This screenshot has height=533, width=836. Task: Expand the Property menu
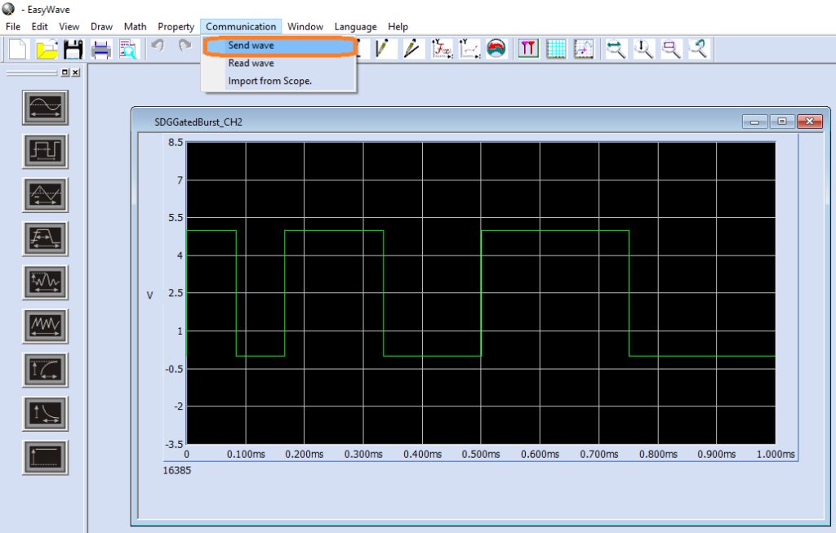(x=176, y=26)
